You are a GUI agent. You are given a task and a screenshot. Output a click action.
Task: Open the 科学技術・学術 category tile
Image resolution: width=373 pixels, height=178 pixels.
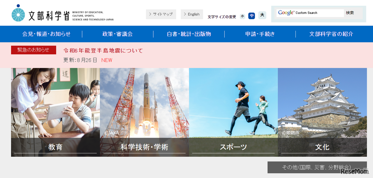click(145, 112)
